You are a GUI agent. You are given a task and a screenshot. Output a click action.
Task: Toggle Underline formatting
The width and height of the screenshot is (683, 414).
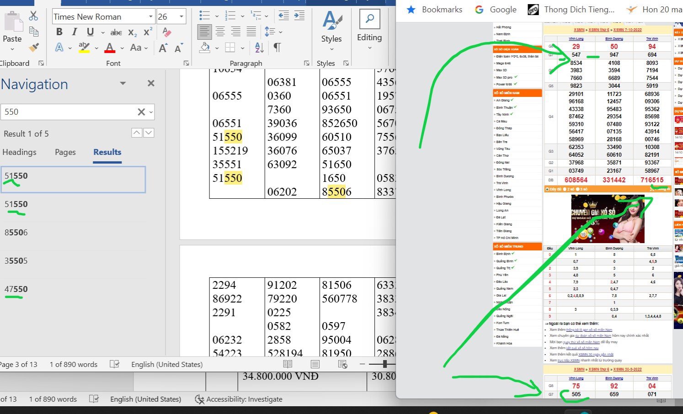(90, 32)
